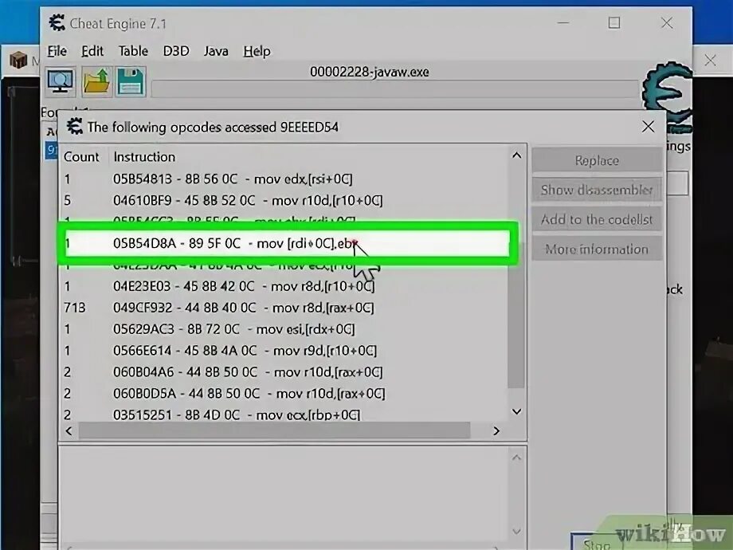Open the Help menu

click(x=257, y=51)
